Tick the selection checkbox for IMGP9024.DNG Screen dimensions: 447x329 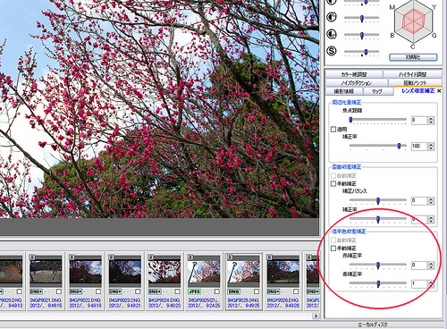177,291
